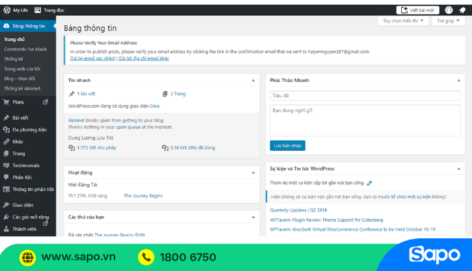The height and width of the screenshot is (271, 472).
Task: Open Thống kê Akismet submenu item
Action: [22, 88]
